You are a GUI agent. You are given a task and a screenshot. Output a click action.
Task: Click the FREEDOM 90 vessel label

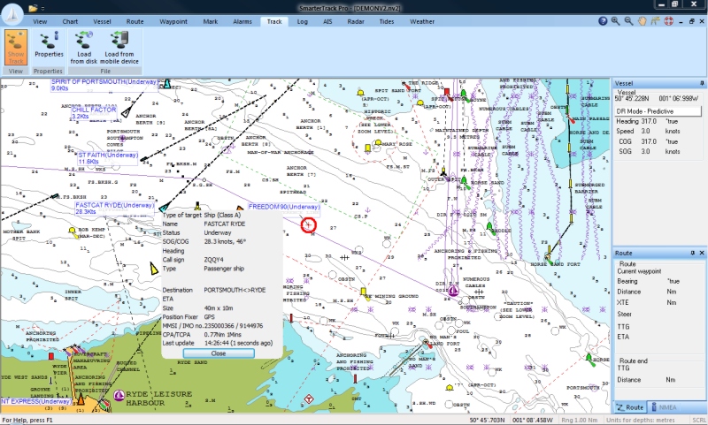pos(283,207)
